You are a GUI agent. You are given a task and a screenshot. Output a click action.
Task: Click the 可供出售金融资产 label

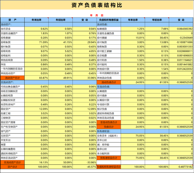point(12,87)
